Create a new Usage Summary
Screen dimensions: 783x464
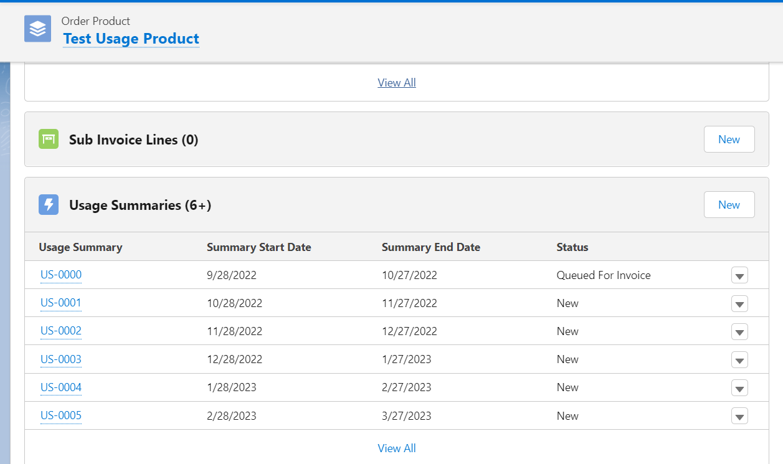[x=729, y=204]
